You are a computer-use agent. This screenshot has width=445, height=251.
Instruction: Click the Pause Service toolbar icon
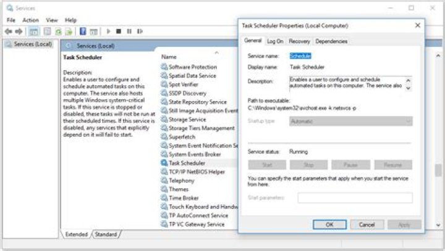(x=129, y=31)
